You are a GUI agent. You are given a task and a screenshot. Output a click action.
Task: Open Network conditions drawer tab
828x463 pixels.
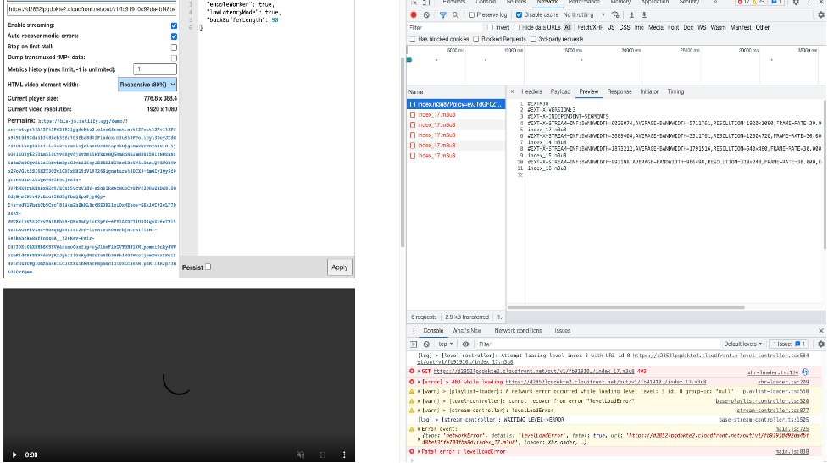pos(518,331)
